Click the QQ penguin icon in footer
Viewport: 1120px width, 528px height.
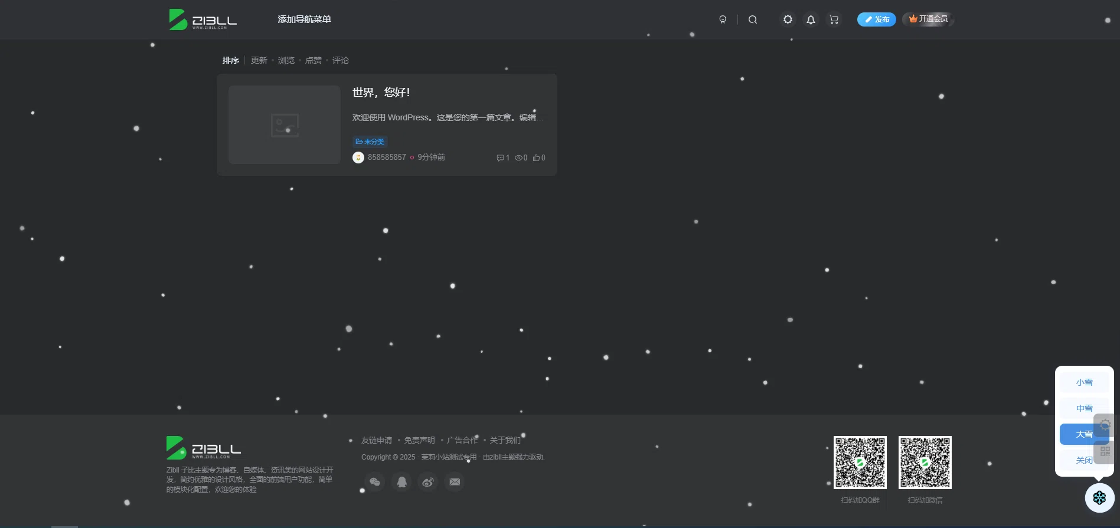coord(401,482)
